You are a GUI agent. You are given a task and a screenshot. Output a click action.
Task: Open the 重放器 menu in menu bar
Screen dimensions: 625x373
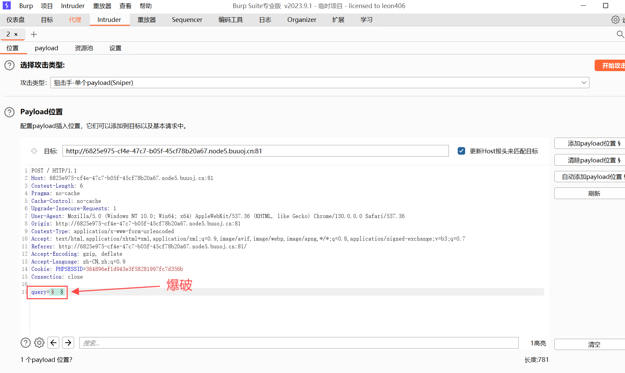[x=102, y=6]
